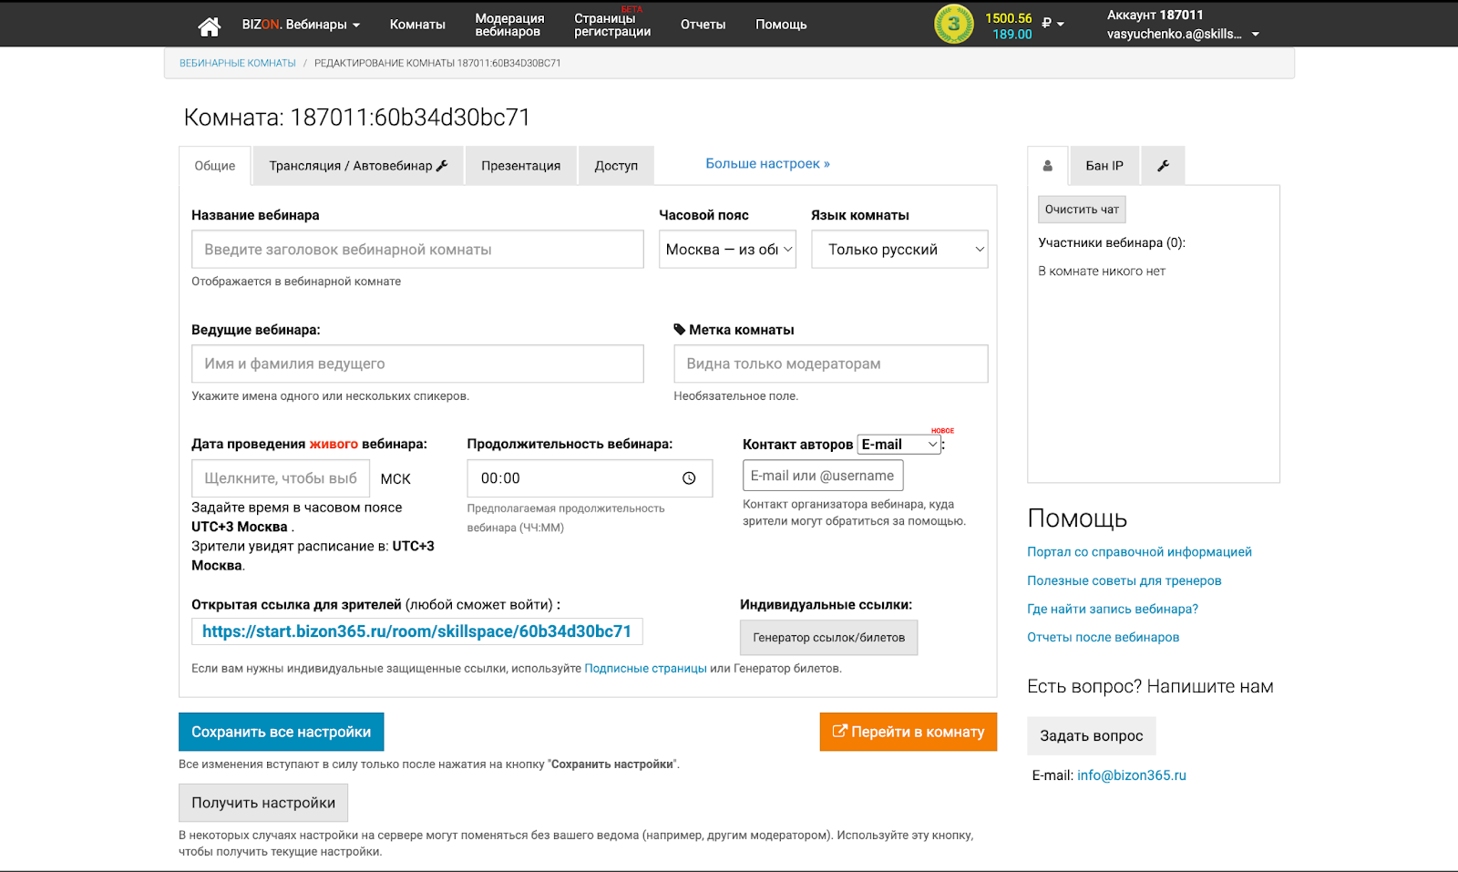Open Модерация вебинаров menu item
This screenshot has width=1458, height=872.
coord(509,25)
